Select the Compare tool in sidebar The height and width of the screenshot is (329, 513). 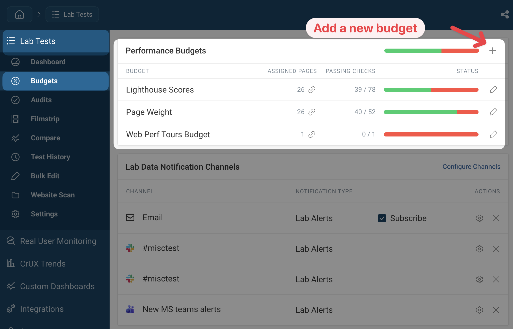pyautogui.click(x=45, y=138)
